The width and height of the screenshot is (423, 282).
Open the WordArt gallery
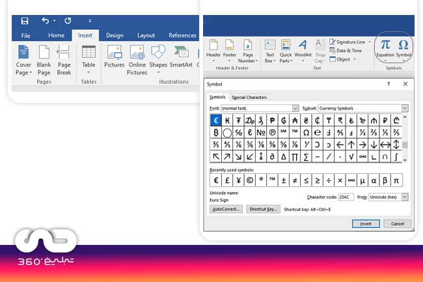tap(303, 51)
